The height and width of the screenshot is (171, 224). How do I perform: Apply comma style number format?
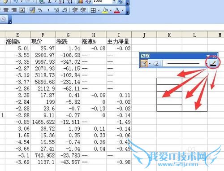point(48,10)
